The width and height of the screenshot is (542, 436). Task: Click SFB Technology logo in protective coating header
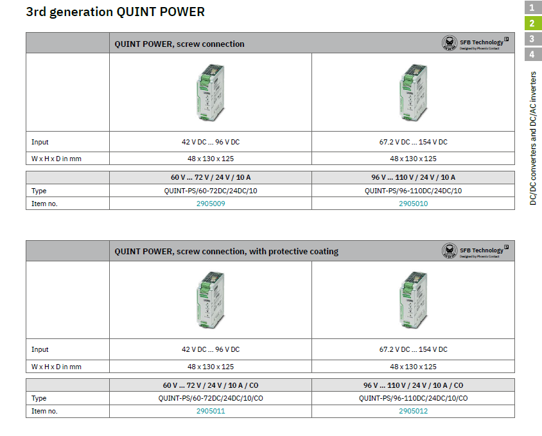click(475, 251)
